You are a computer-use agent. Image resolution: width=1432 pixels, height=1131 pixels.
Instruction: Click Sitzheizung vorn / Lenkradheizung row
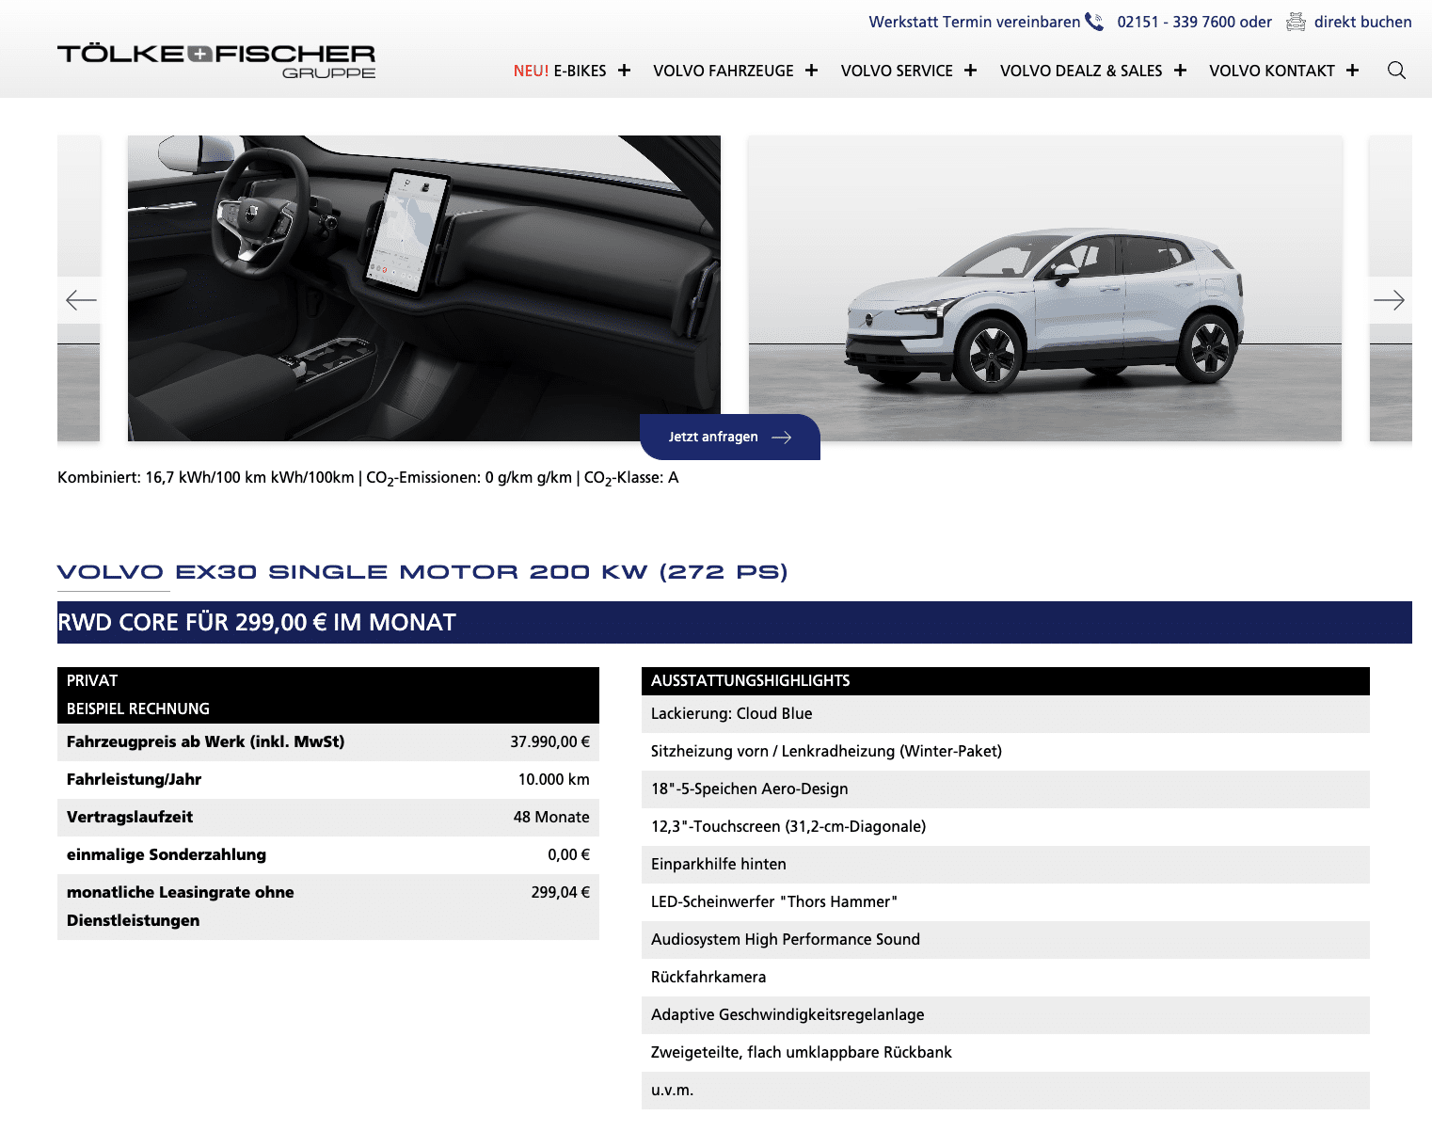tap(1006, 752)
